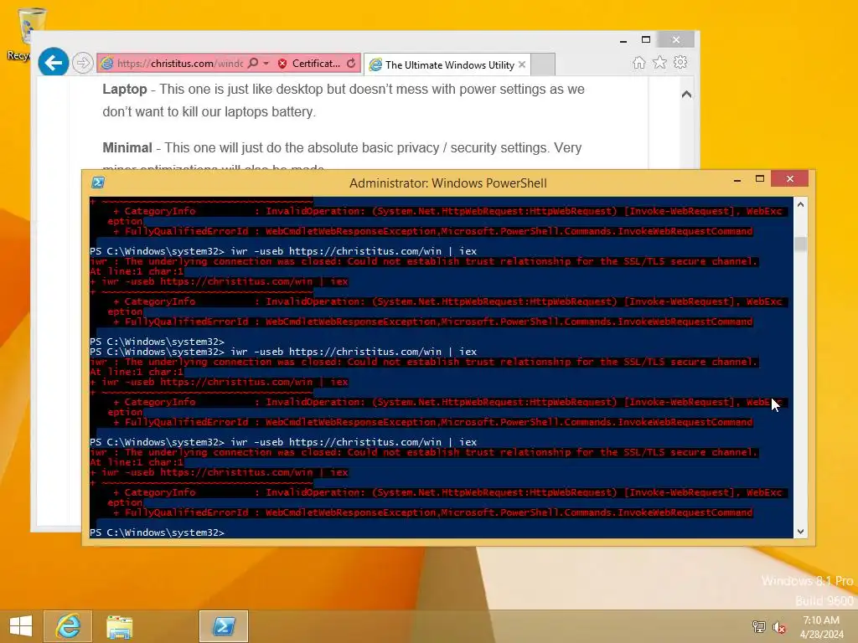Close the Internet Explorer window
The image size is (858, 643).
tap(676, 39)
